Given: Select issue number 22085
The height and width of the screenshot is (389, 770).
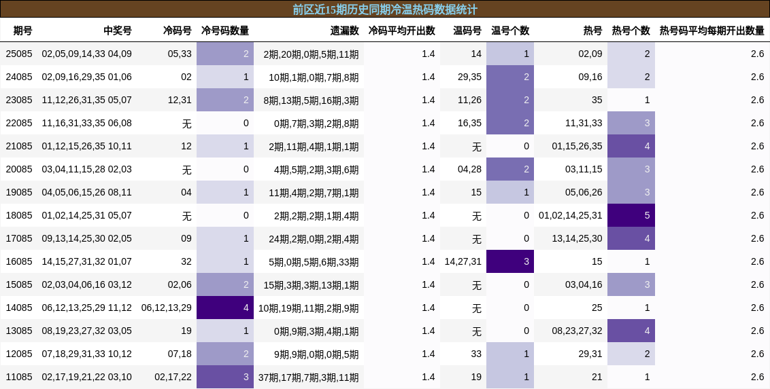Looking at the screenshot, I should (19, 123).
